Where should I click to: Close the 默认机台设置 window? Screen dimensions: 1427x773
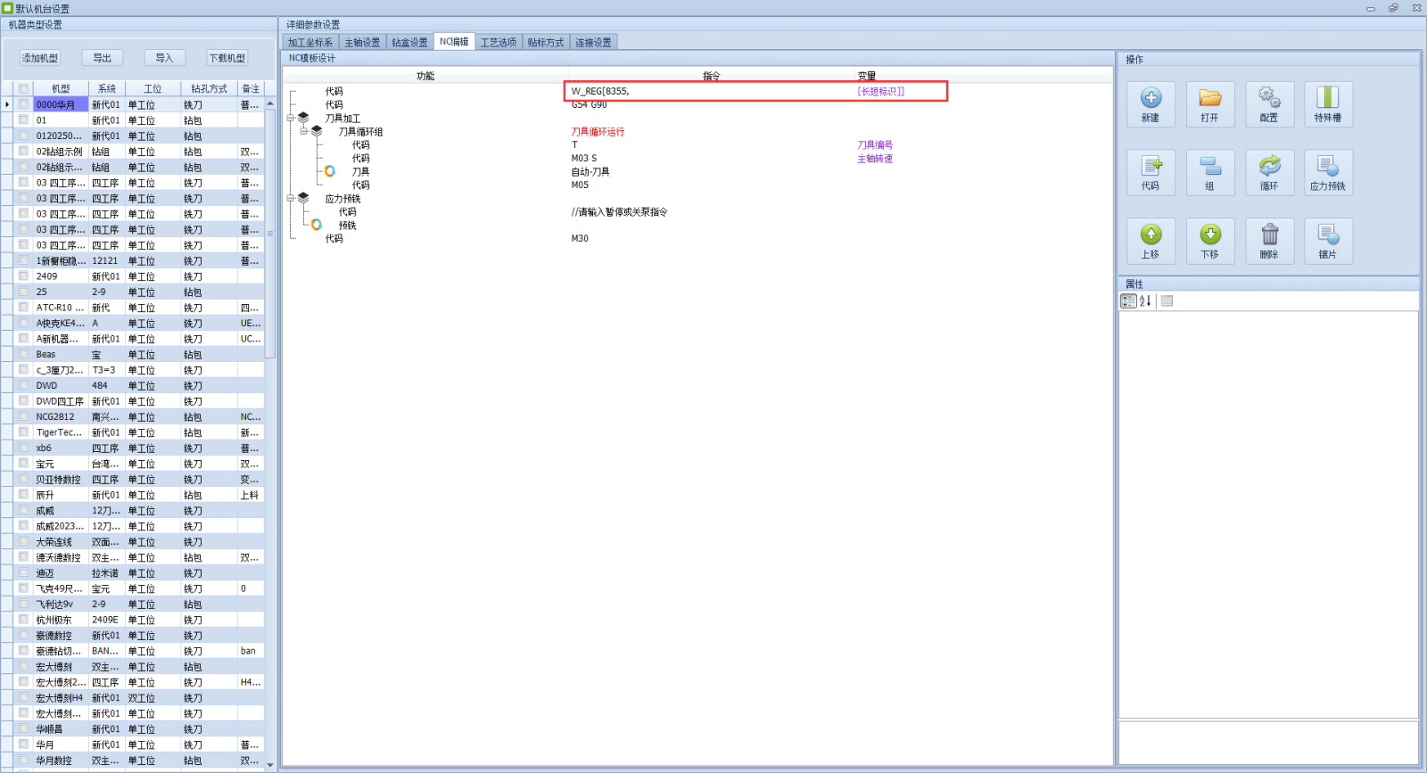click(x=1416, y=8)
